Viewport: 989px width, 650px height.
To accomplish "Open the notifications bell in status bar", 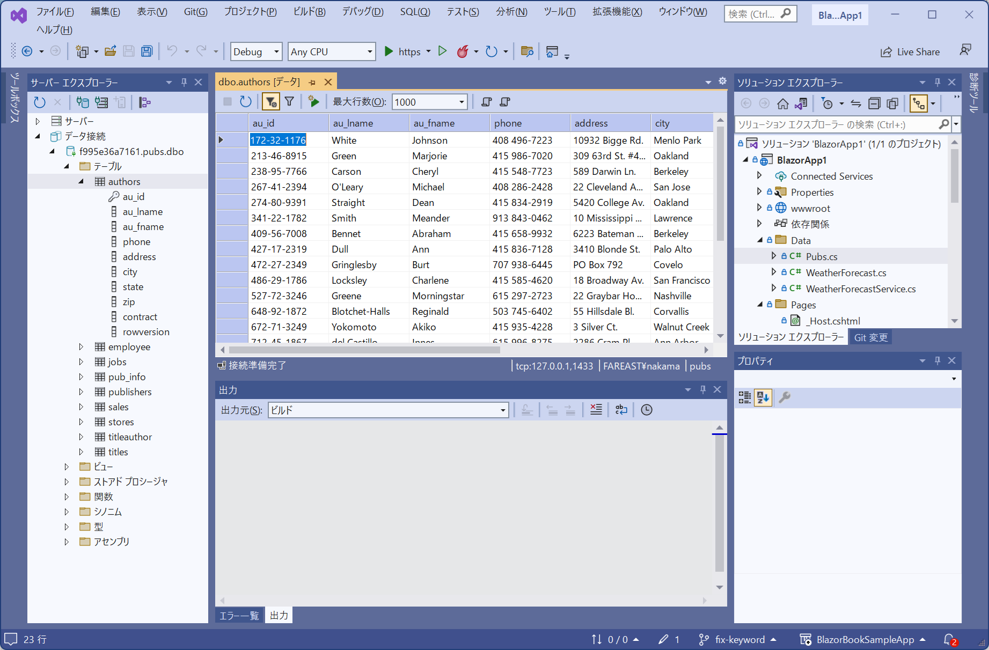I will pyautogui.click(x=950, y=639).
